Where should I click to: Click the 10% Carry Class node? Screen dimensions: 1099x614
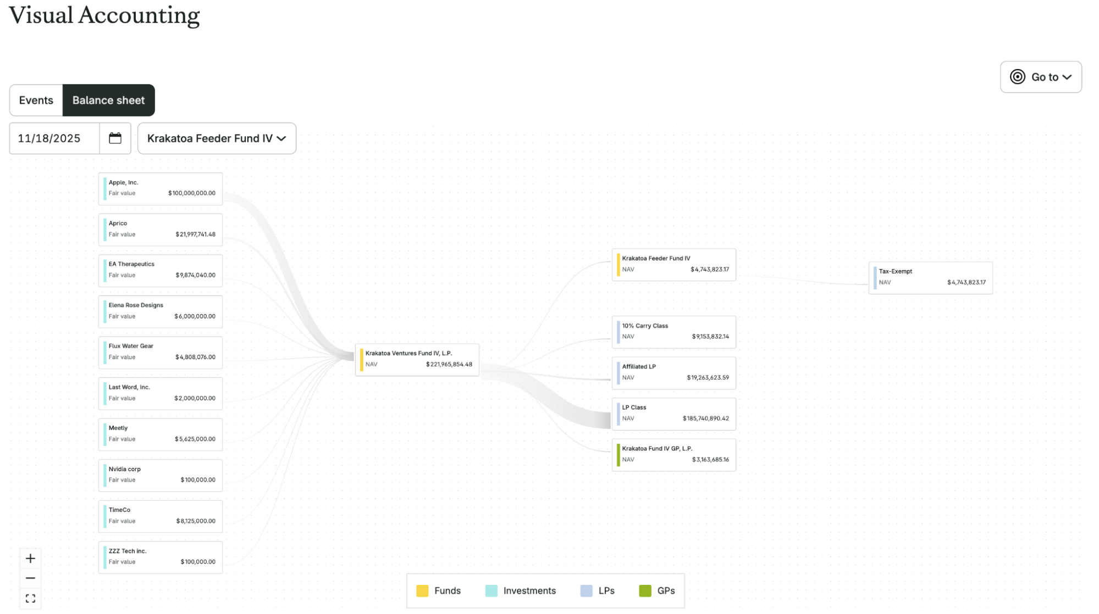674,331
